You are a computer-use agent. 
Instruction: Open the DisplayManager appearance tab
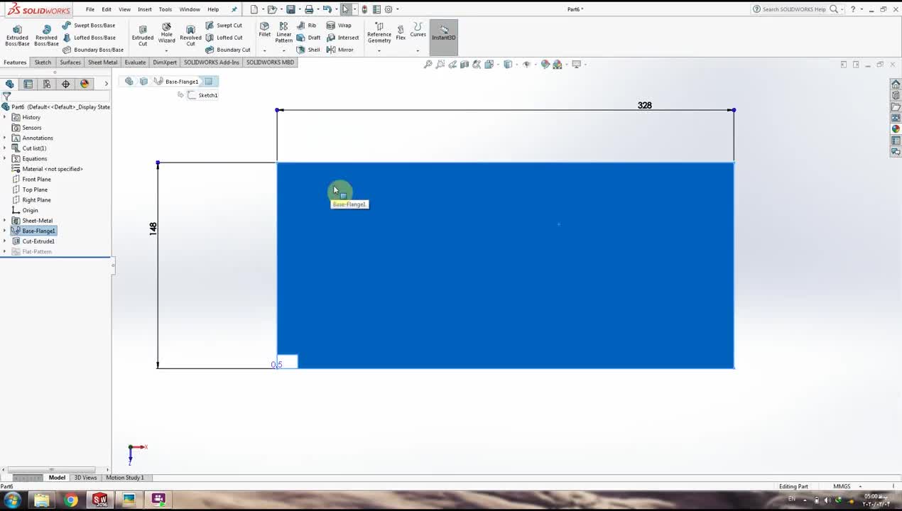coord(85,84)
